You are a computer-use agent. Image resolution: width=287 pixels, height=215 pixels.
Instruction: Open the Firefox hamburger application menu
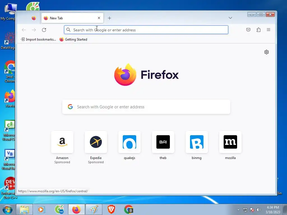[x=269, y=30]
